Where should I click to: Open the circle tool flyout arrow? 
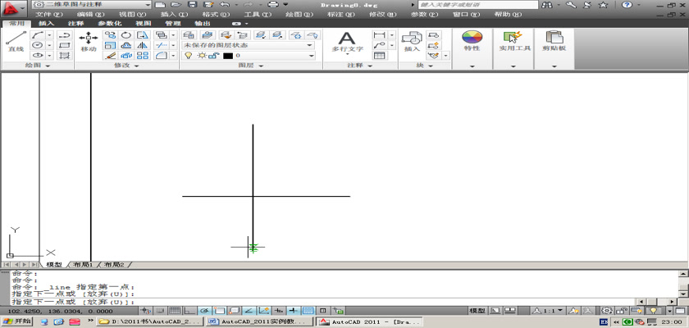pos(49,45)
